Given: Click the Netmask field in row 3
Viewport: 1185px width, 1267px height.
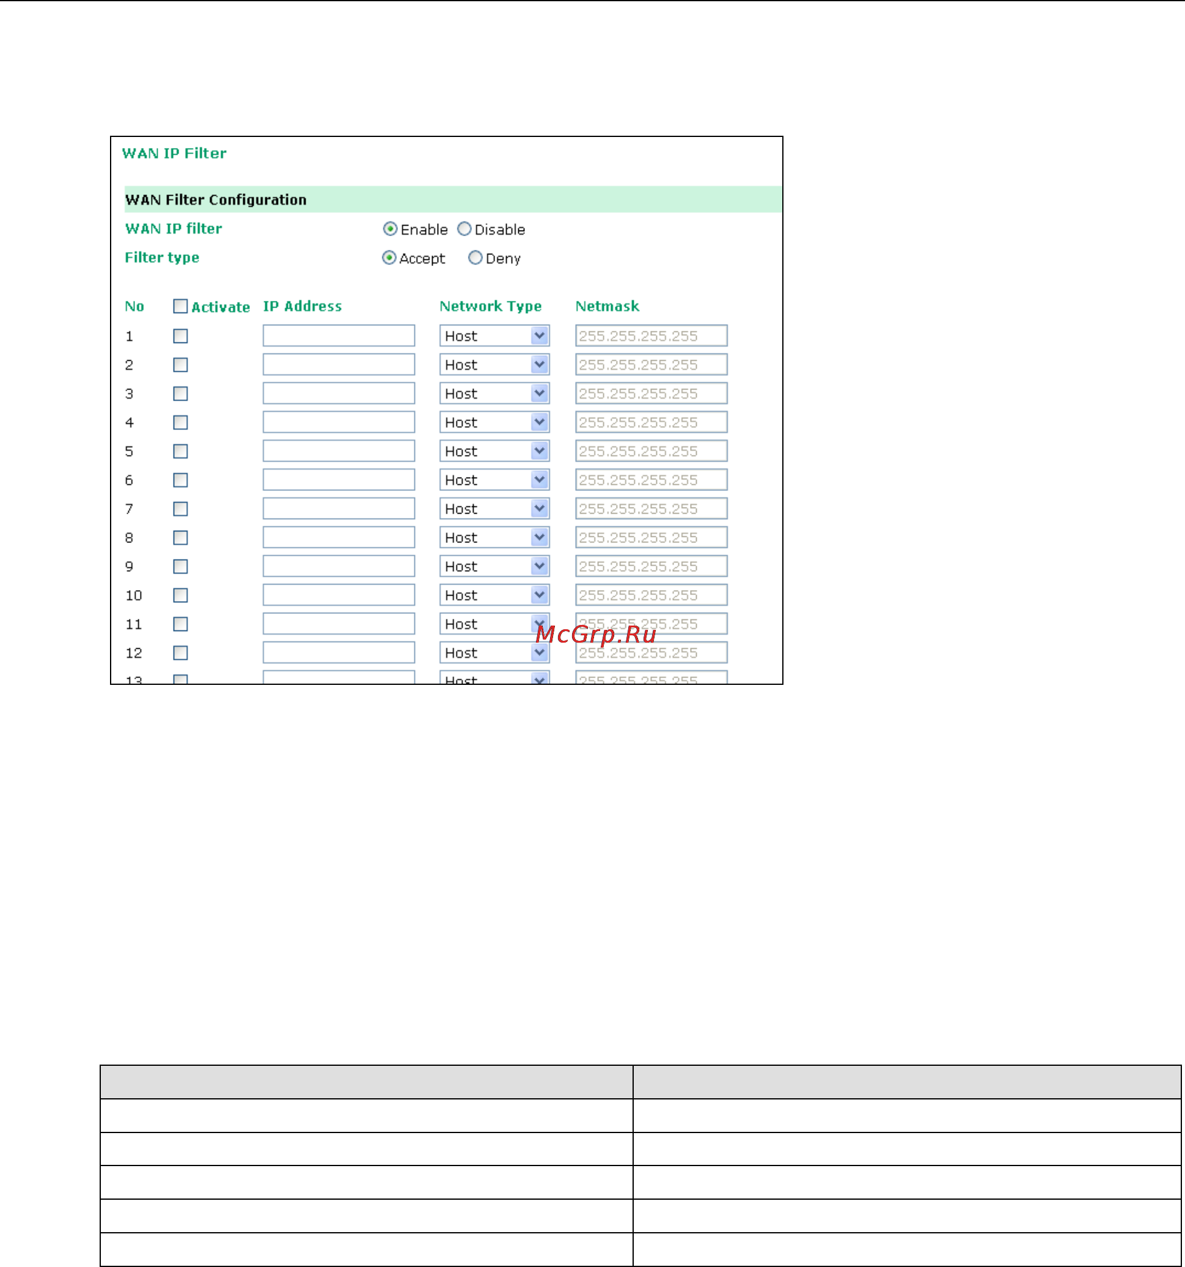Looking at the screenshot, I should click(651, 393).
